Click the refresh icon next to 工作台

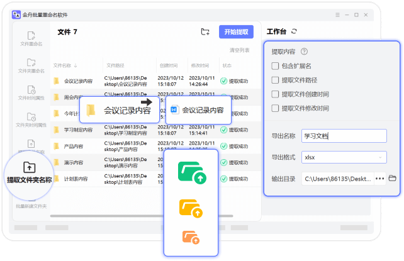(294, 31)
